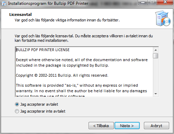Click the "Except where otherwise noted" paragraph

click(x=82, y=63)
